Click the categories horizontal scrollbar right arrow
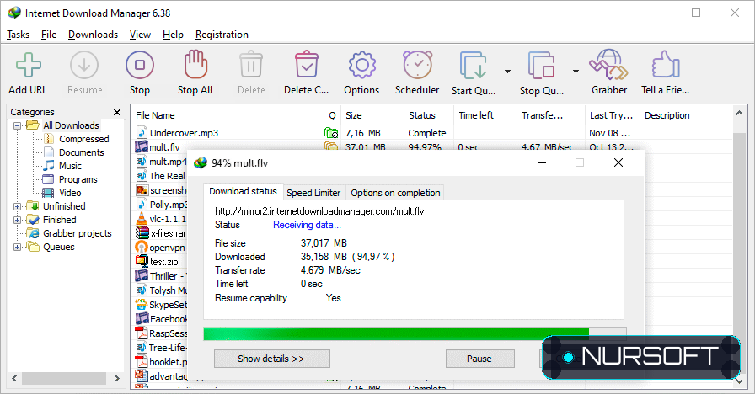The width and height of the screenshot is (755, 394). coord(116,379)
